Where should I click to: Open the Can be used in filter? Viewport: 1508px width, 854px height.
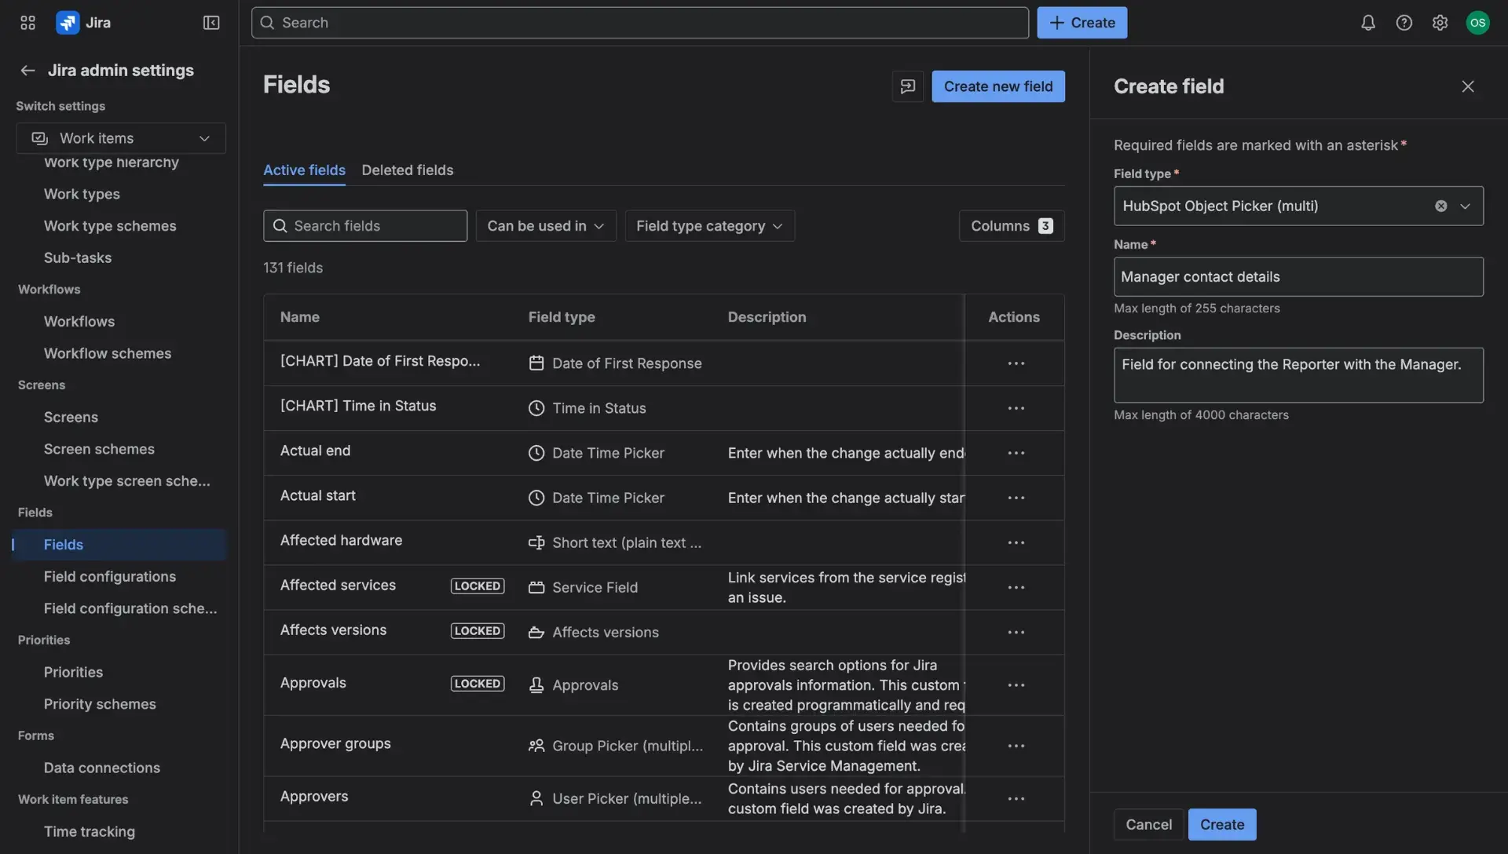click(545, 225)
